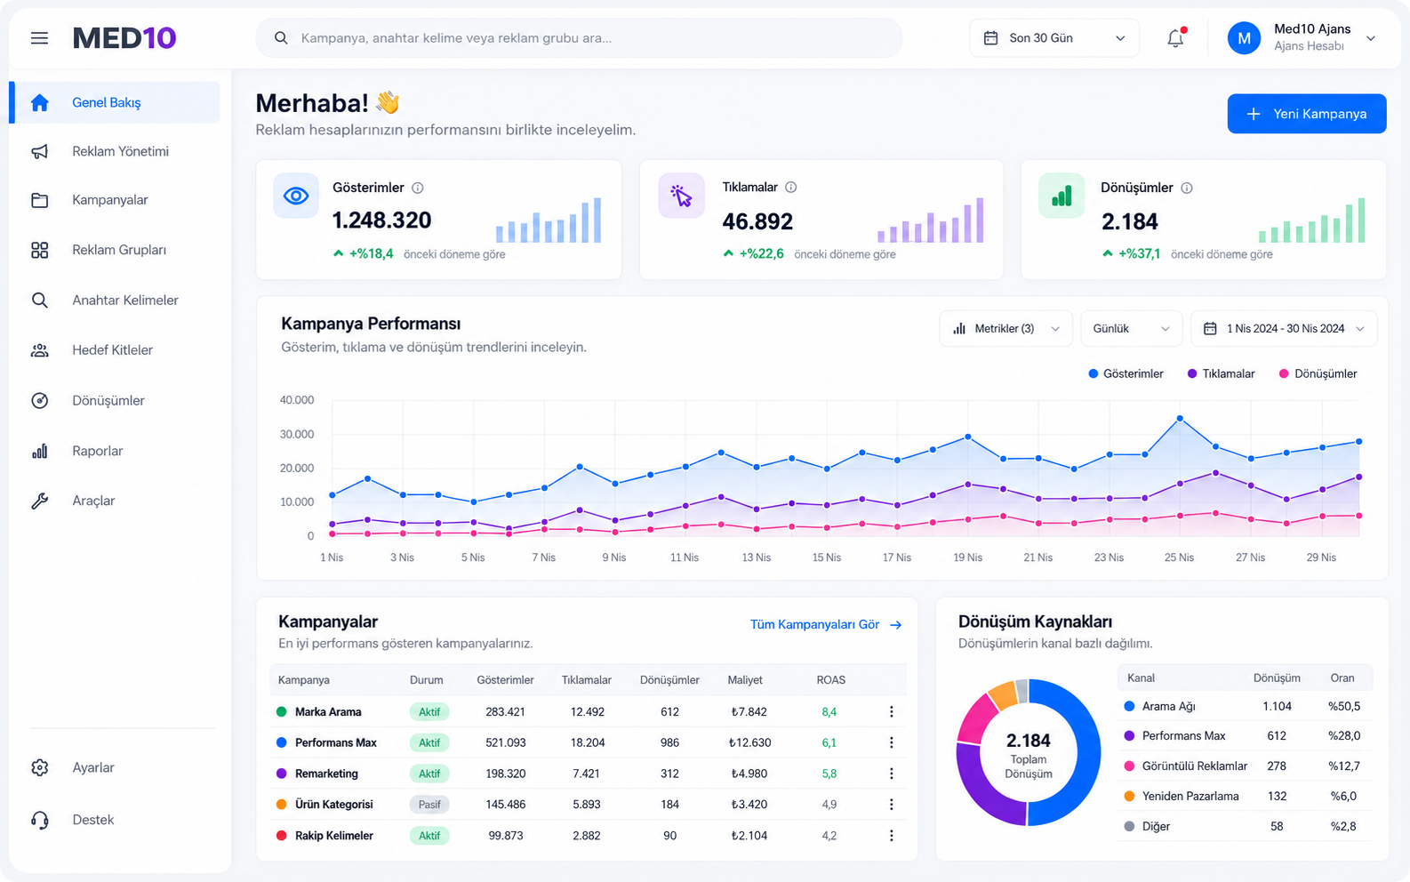Click the search magnifier icon
Image resolution: width=1410 pixels, height=882 pixels.
pos(281,38)
